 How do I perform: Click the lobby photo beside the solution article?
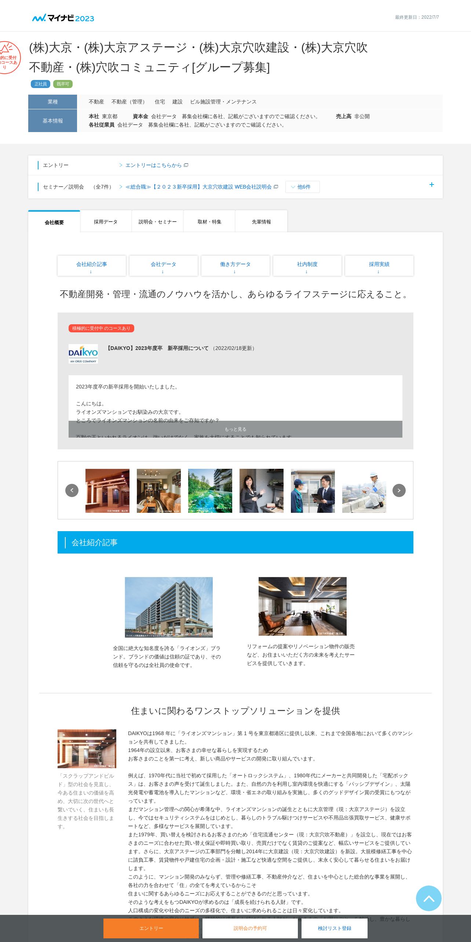(x=87, y=749)
